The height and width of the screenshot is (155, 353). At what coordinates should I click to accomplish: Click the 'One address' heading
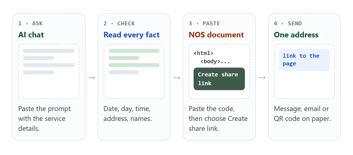296,35
